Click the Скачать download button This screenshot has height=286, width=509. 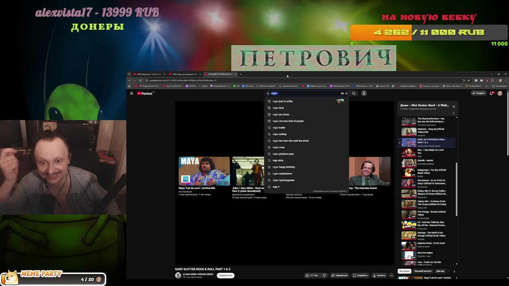click(x=379, y=275)
